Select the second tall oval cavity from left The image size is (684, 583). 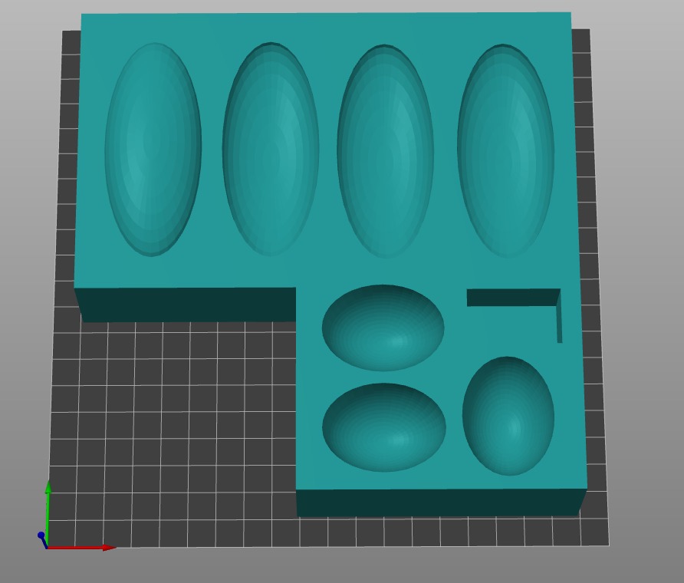pyautogui.click(x=271, y=150)
